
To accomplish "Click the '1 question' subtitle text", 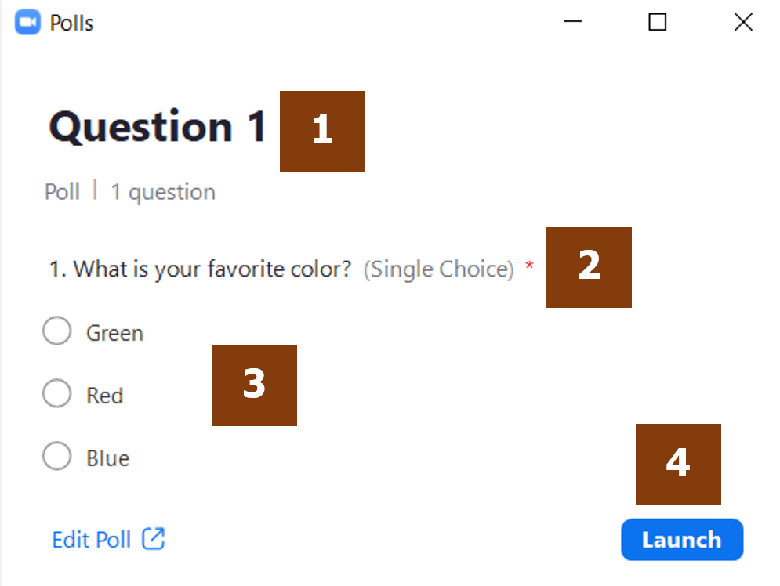I will (x=163, y=192).
